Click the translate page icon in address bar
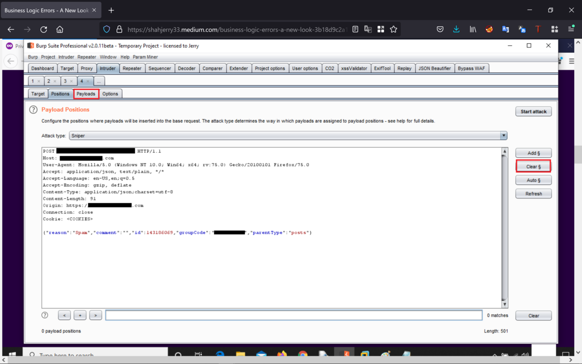 pyautogui.click(x=368, y=30)
